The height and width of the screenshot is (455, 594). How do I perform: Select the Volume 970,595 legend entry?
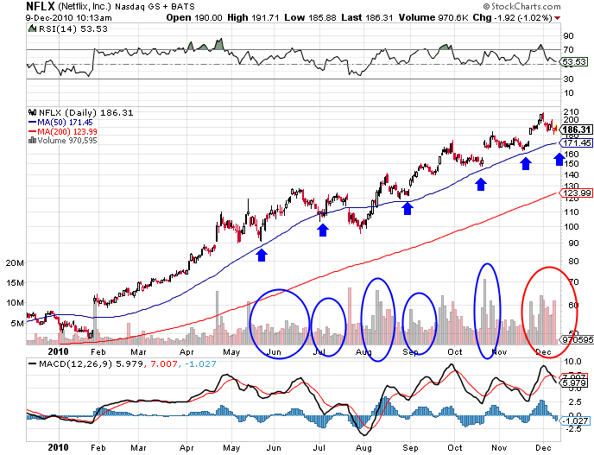(62, 140)
